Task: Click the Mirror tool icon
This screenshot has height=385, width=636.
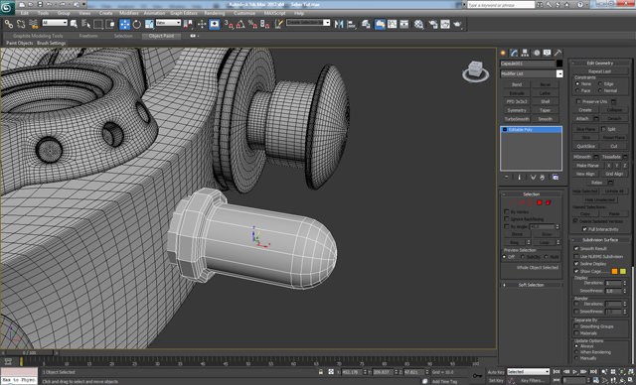Action: (339, 24)
